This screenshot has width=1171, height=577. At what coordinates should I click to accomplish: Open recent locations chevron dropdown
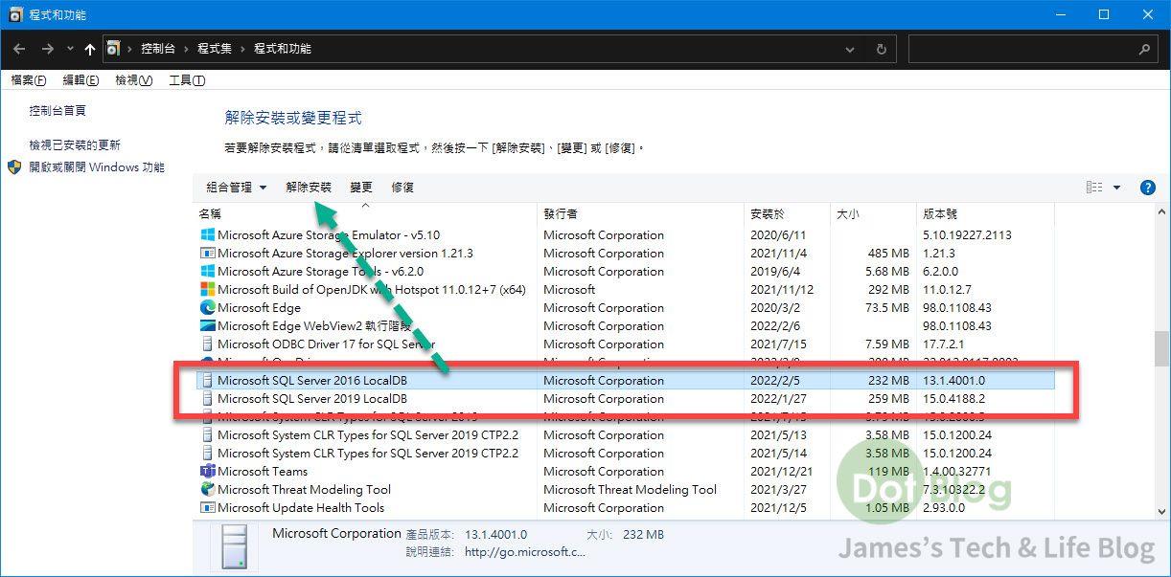(70, 49)
